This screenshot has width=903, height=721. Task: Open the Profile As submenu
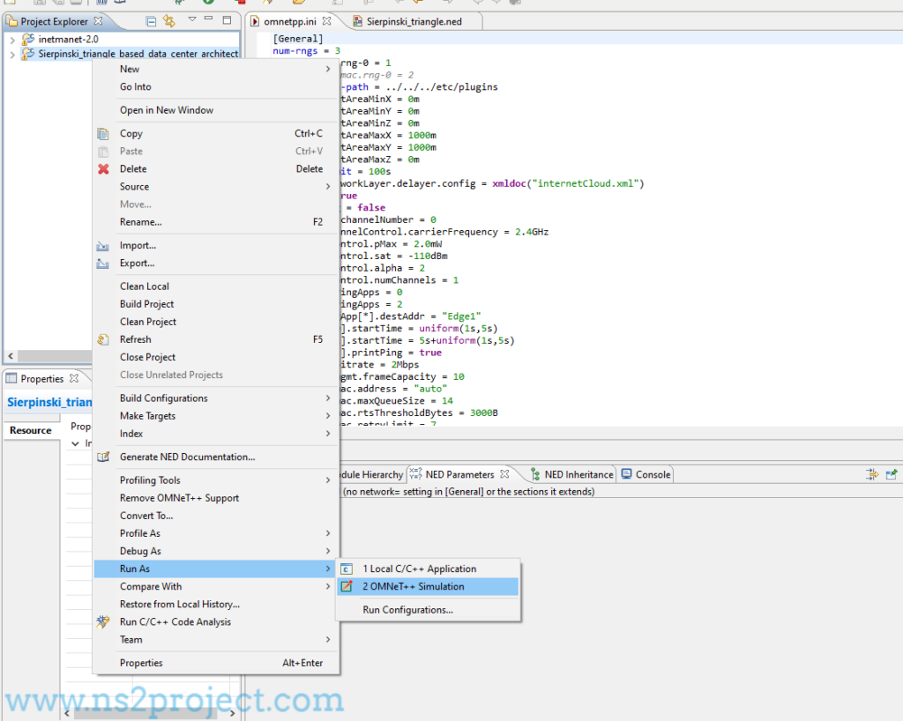[x=216, y=533]
